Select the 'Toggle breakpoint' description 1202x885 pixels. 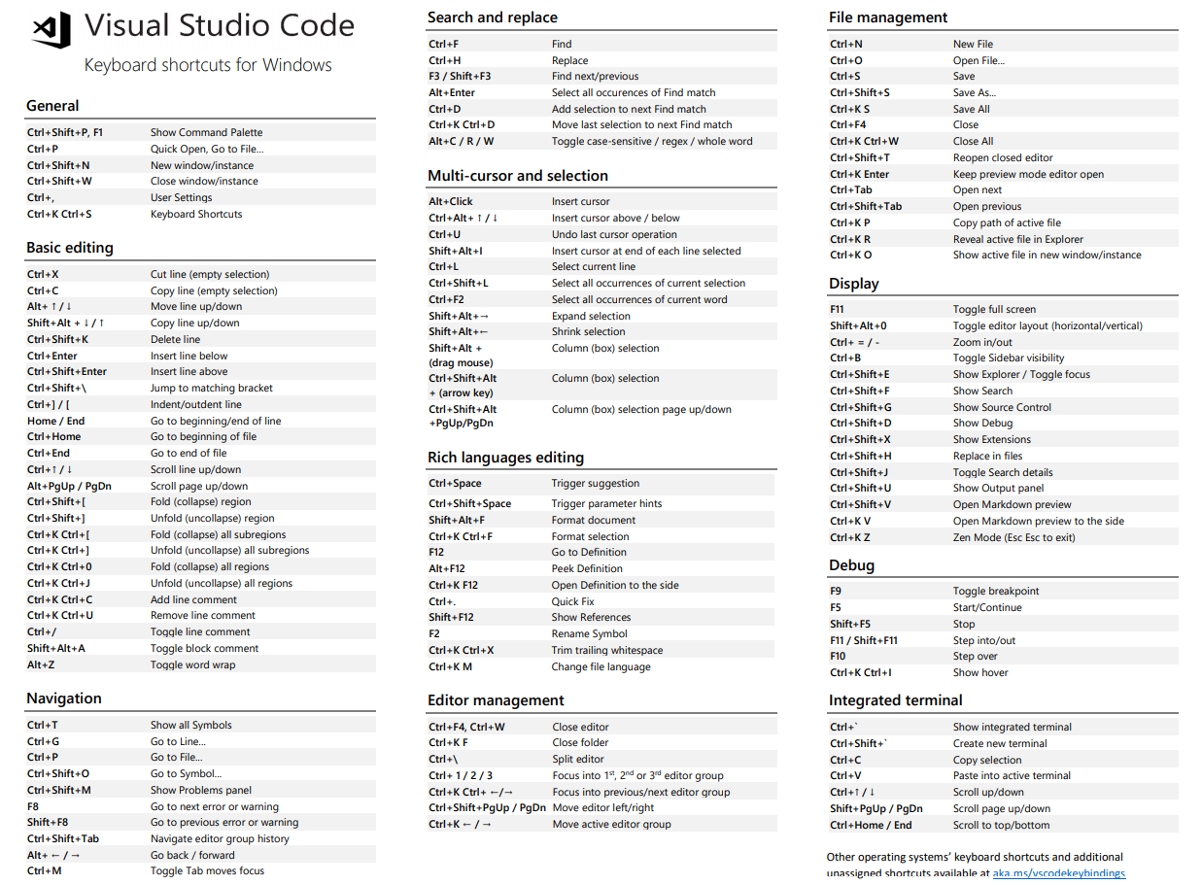pyautogui.click(x=996, y=591)
